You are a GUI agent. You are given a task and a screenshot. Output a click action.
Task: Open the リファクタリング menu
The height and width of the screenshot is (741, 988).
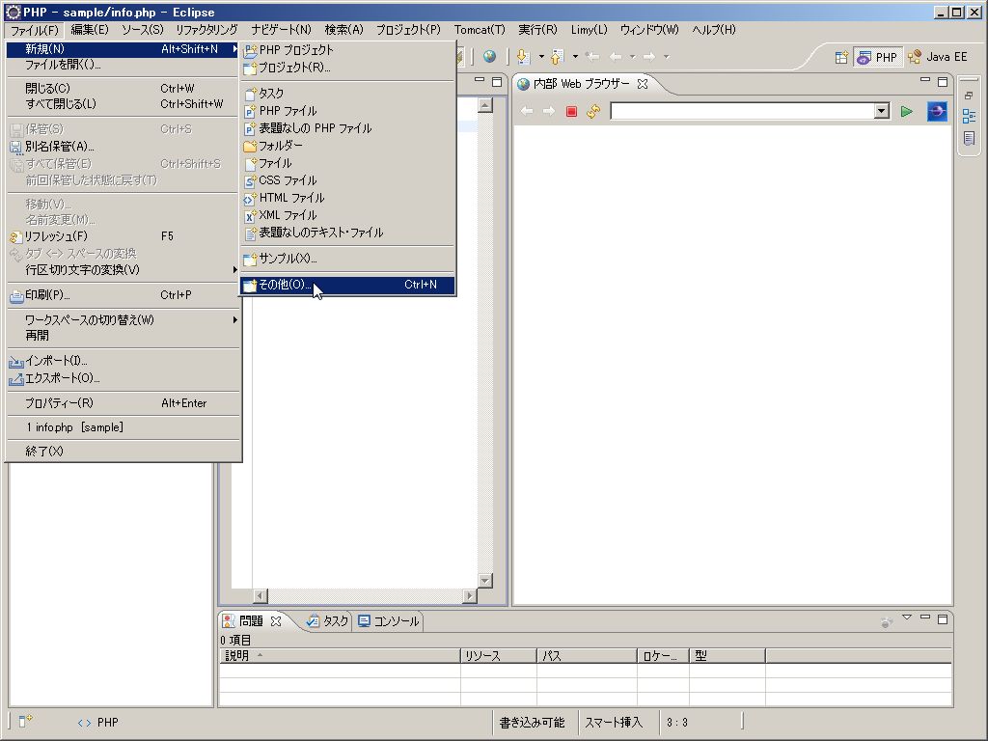tap(206, 30)
